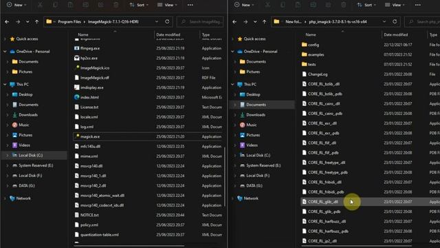Open address history dropdown in right window
The height and width of the screenshot is (248, 440).
384,21
